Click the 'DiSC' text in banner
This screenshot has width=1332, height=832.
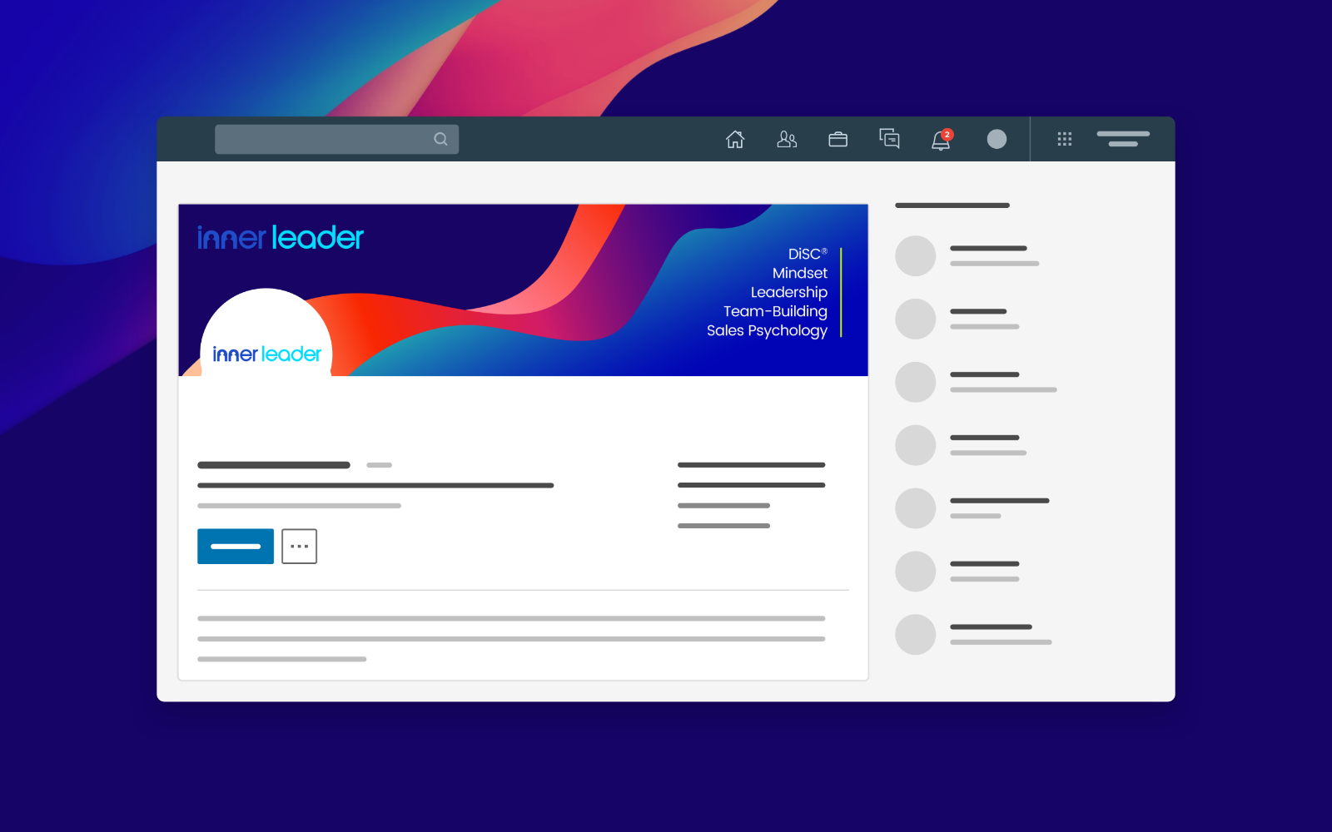click(x=808, y=254)
